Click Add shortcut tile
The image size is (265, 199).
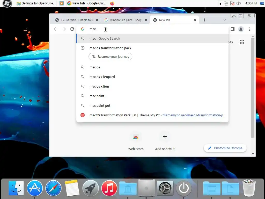click(165, 141)
